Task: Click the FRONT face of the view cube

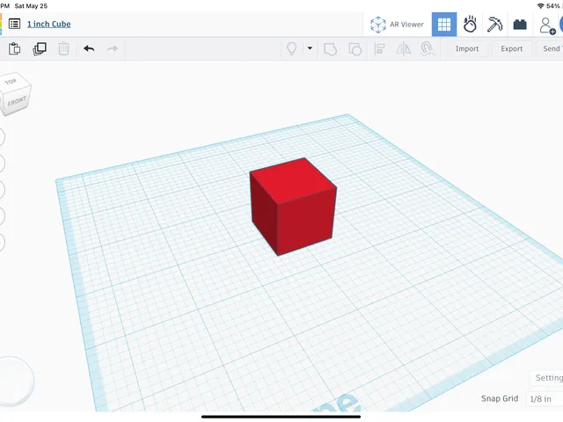Action: (18, 102)
